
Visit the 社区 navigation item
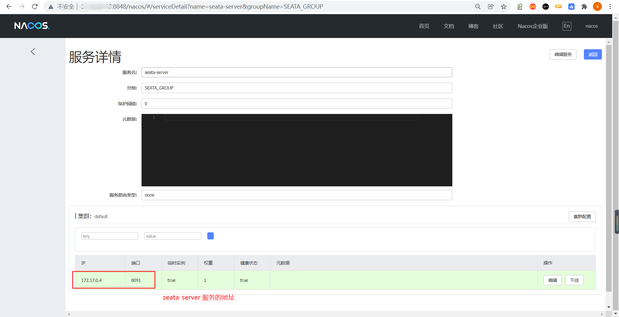[x=498, y=26]
